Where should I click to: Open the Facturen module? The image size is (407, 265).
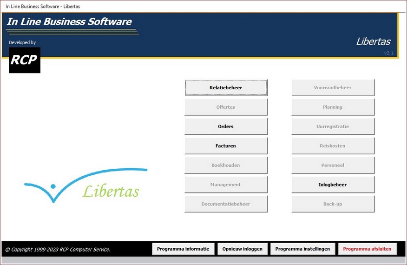226,146
